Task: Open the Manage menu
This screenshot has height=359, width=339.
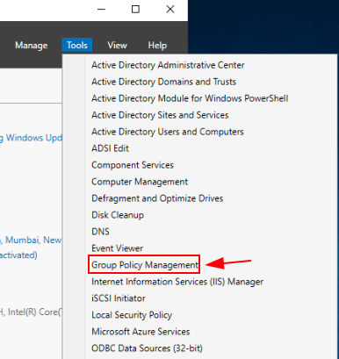Action: (x=32, y=46)
